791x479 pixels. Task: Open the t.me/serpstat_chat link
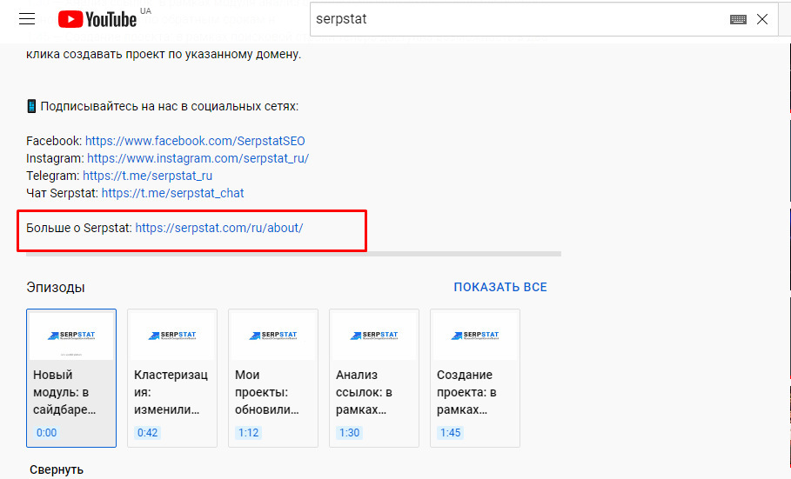click(172, 193)
